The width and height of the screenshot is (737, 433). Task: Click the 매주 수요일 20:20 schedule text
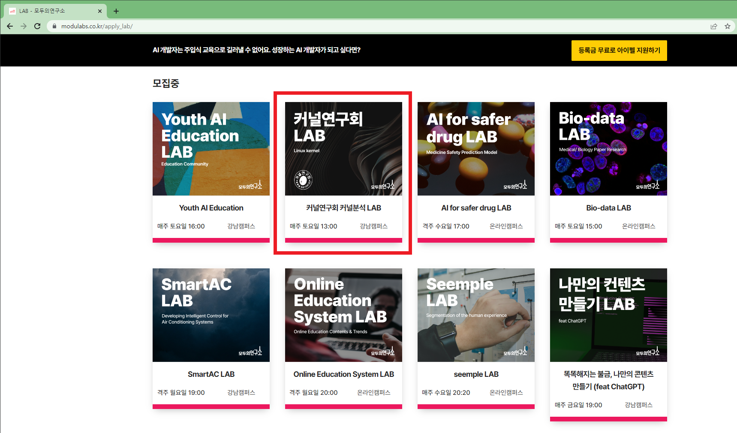(x=446, y=393)
